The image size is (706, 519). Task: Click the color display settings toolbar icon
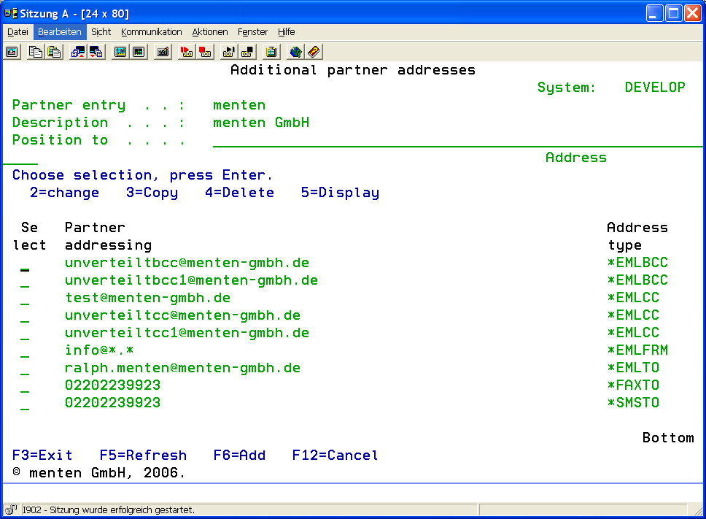[120, 52]
